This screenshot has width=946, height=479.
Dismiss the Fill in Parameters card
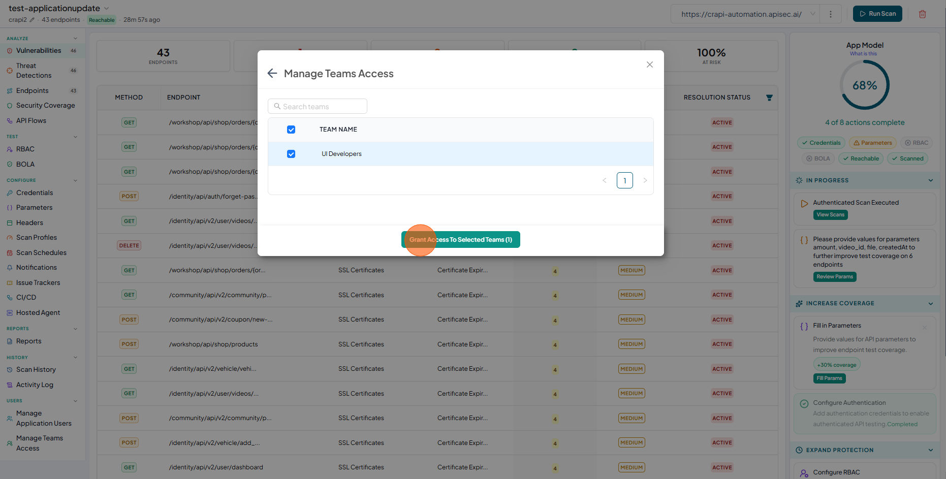(925, 328)
